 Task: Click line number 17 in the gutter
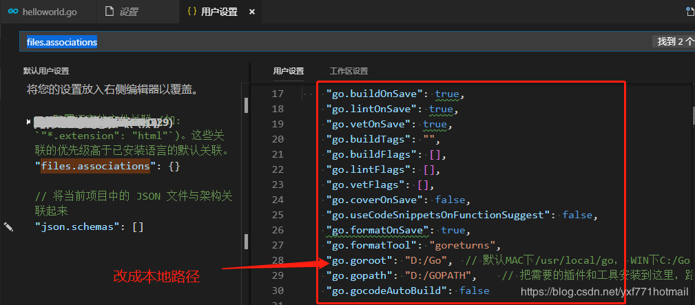(278, 94)
